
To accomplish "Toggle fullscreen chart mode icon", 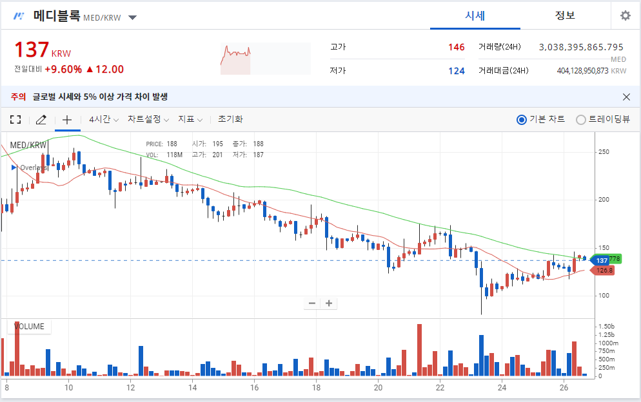I will click(15, 119).
